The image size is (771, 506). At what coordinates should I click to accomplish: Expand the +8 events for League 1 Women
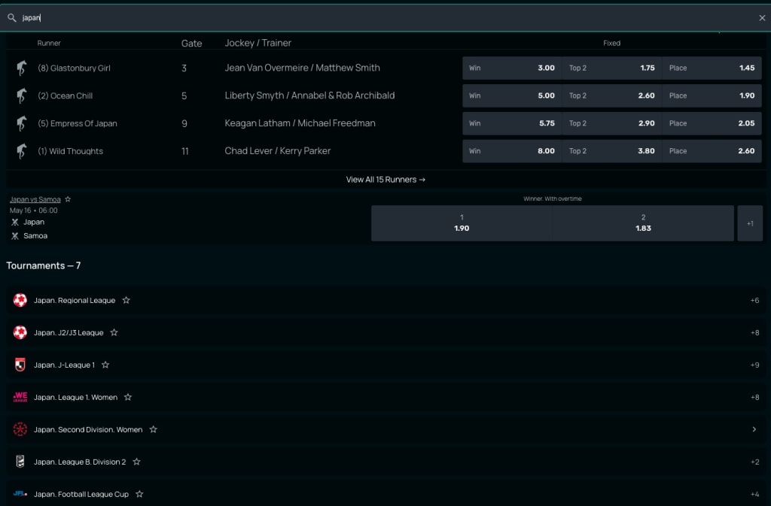point(754,398)
